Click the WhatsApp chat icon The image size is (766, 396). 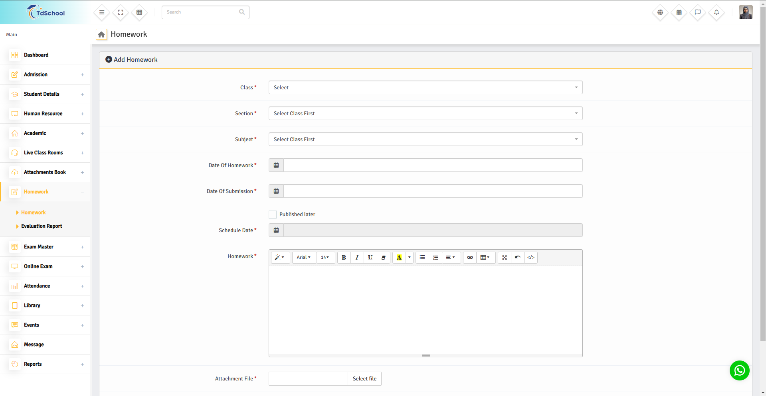coord(739,370)
